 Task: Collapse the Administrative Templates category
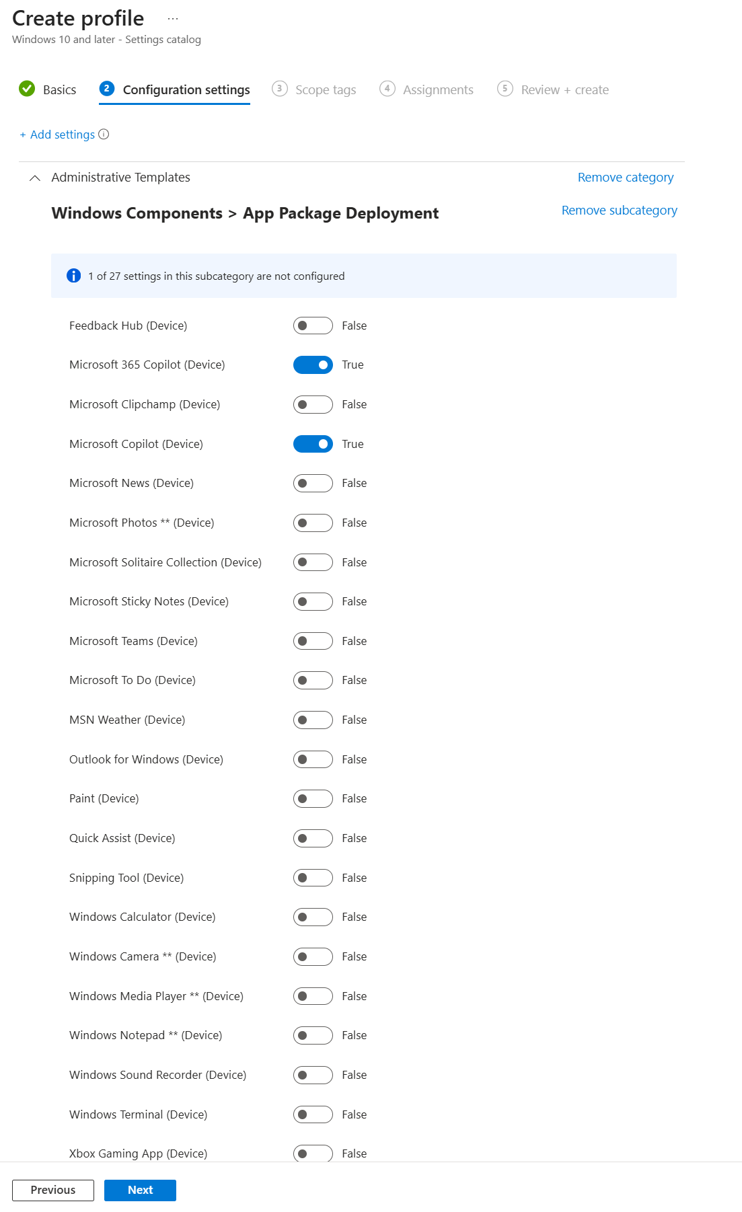[35, 178]
